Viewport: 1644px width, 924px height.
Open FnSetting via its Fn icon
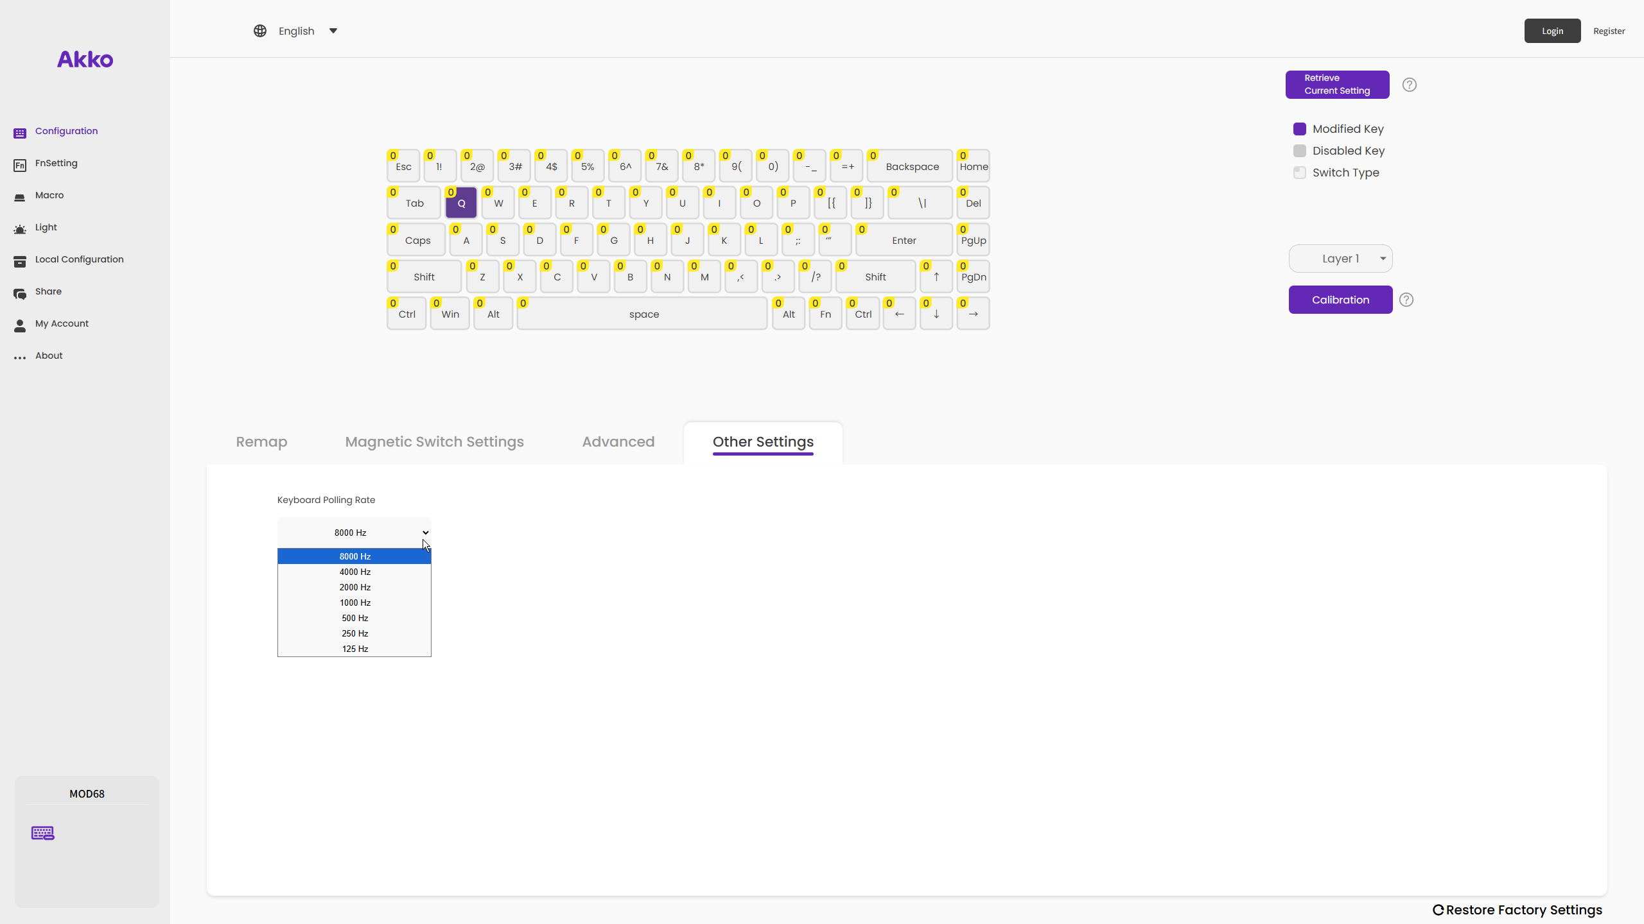tap(20, 166)
